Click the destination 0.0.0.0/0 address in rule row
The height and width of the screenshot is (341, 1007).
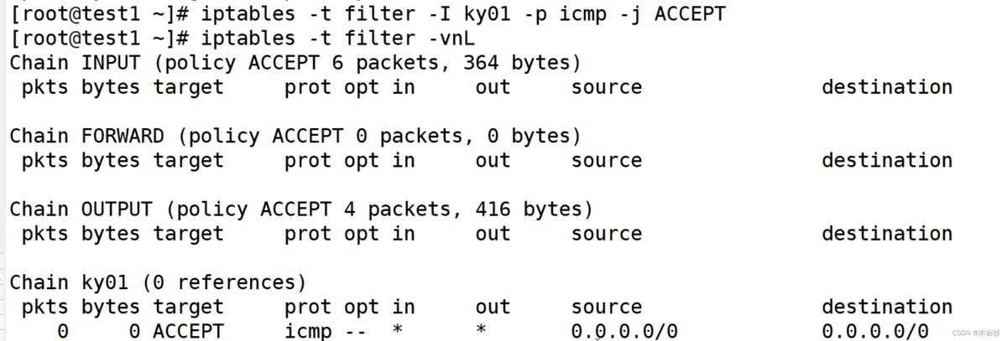(874, 331)
